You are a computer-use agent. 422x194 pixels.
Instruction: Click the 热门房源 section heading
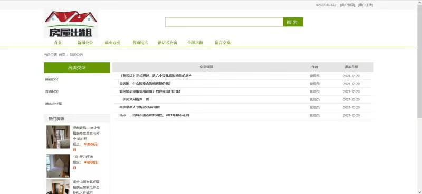point(56,119)
